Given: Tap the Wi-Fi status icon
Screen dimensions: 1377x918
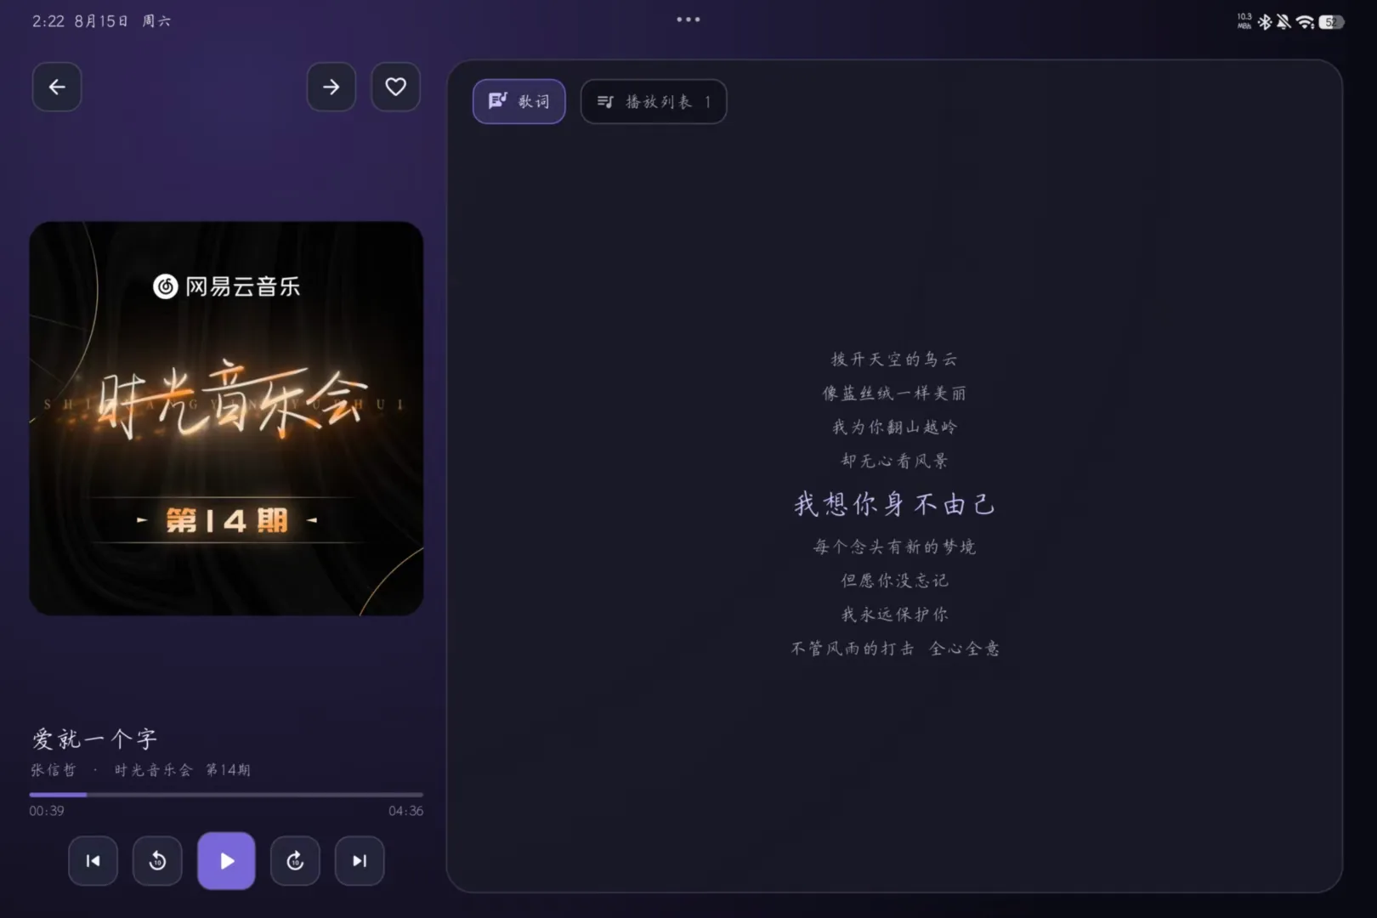Looking at the screenshot, I should 1305,22.
